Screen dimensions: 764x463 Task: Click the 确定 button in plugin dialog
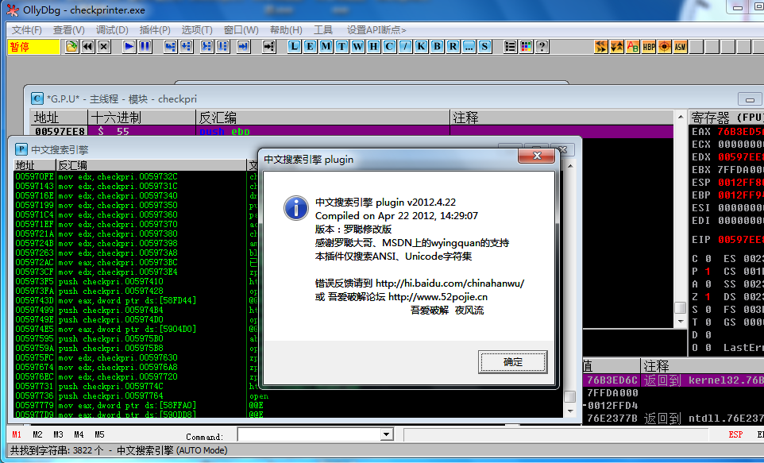(x=512, y=362)
